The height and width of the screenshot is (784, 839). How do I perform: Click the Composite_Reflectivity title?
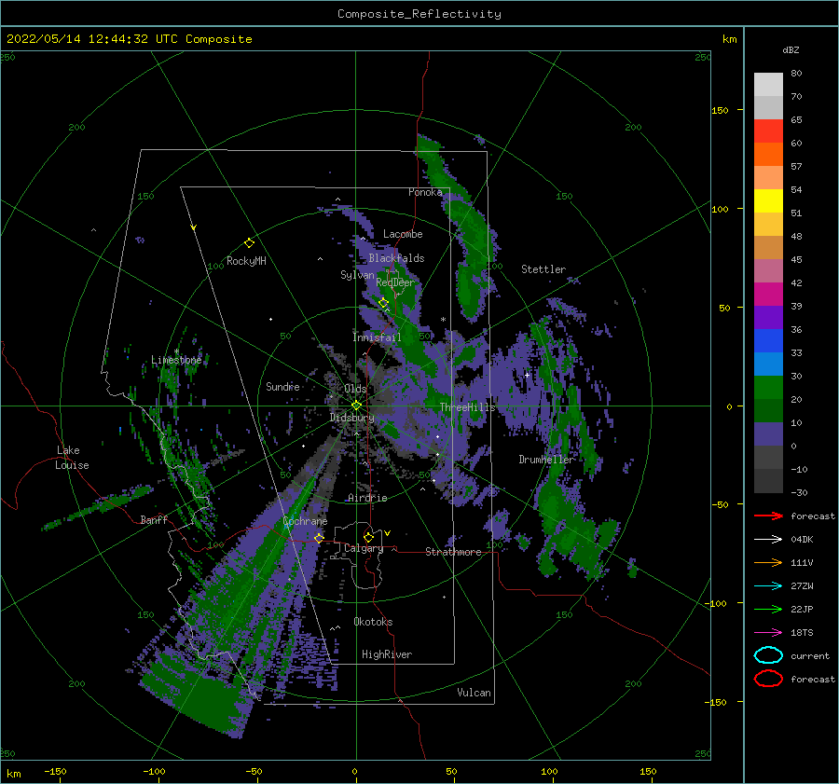pyautogui.click(x=419, y=14)
